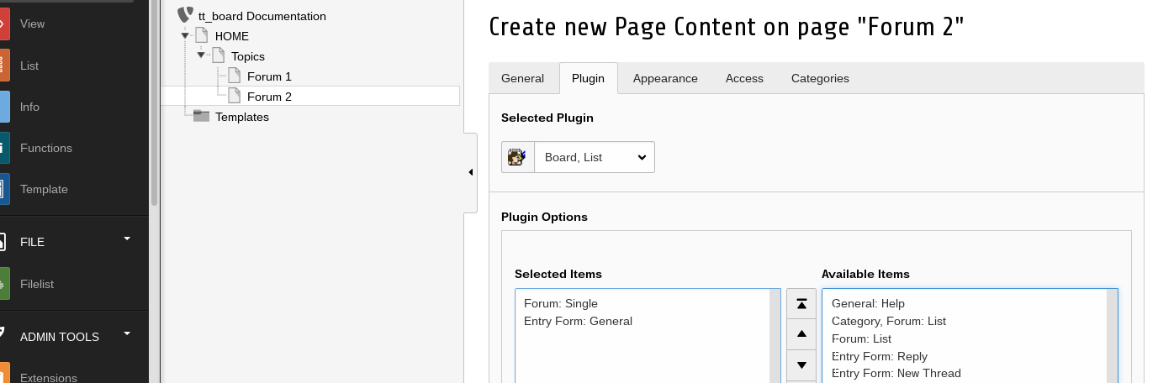
Task: Click the Topics page icon
Action: point(218,55)
